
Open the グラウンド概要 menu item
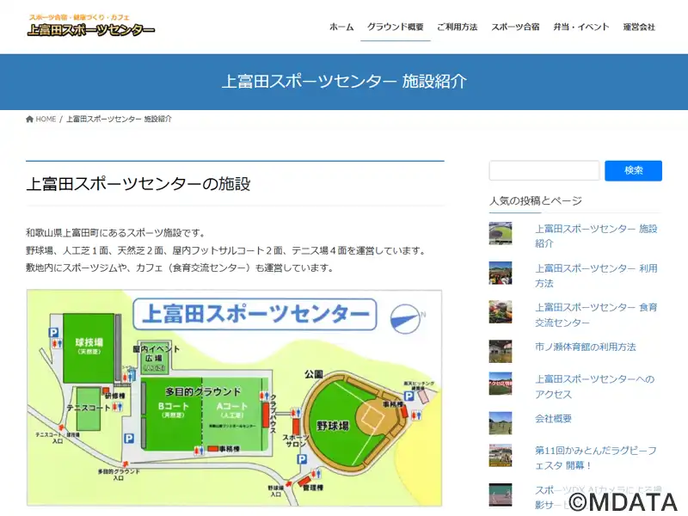(x=396, y=27)
